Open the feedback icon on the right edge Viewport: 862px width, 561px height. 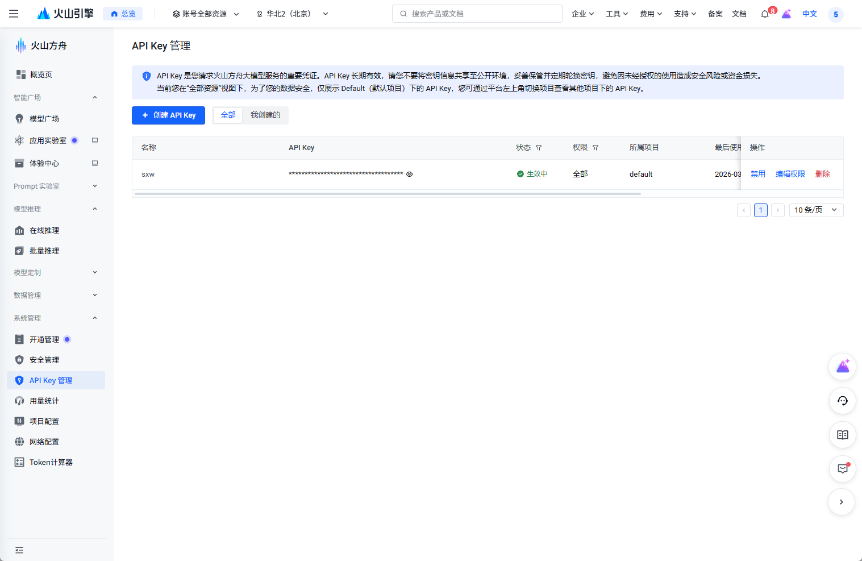click(842, 469)
